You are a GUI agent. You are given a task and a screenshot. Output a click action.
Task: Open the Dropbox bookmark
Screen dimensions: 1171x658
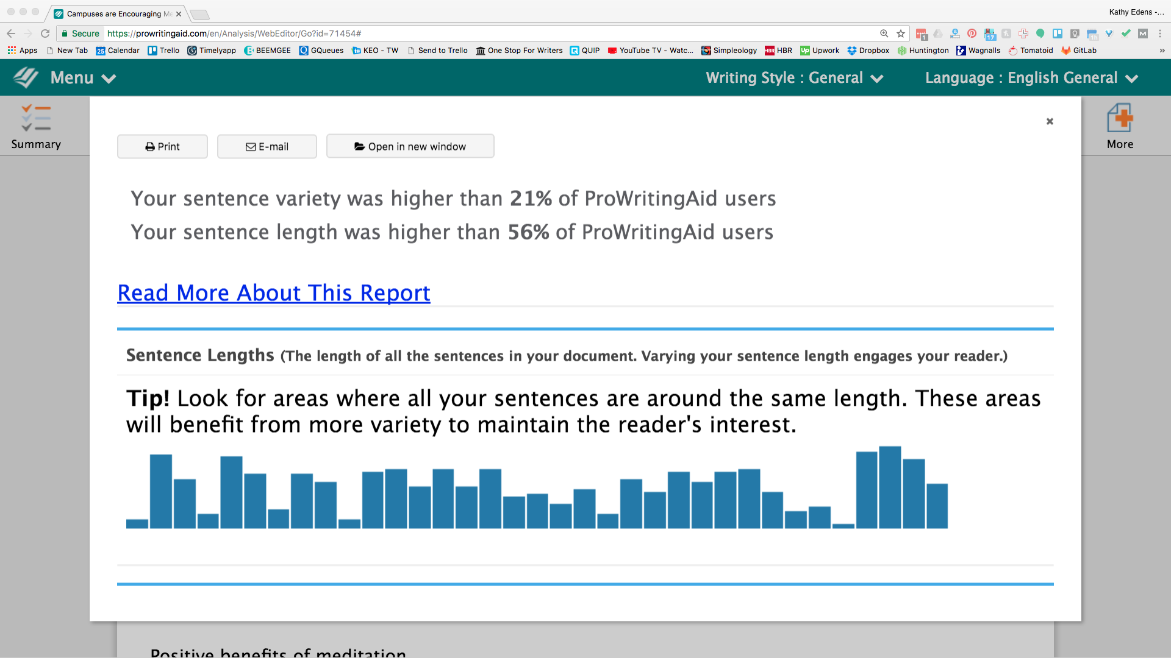[x=868, y=51]
